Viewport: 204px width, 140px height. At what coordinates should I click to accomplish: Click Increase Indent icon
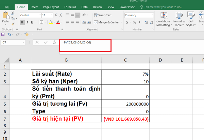[x=89, y=22]
